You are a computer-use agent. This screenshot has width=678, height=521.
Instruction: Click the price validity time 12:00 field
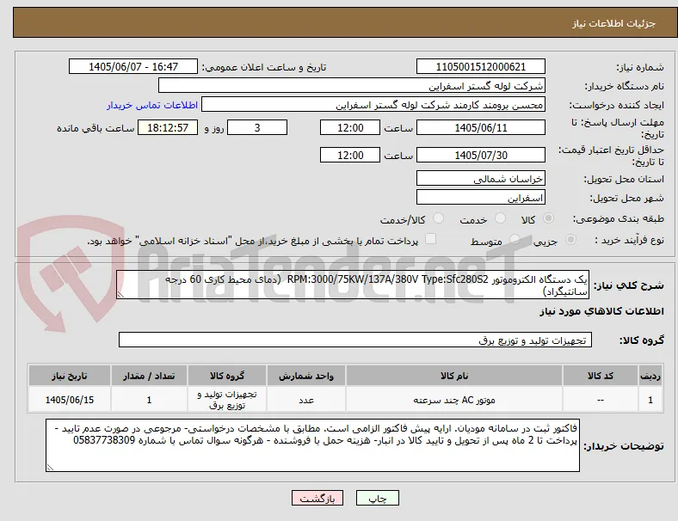350,155
